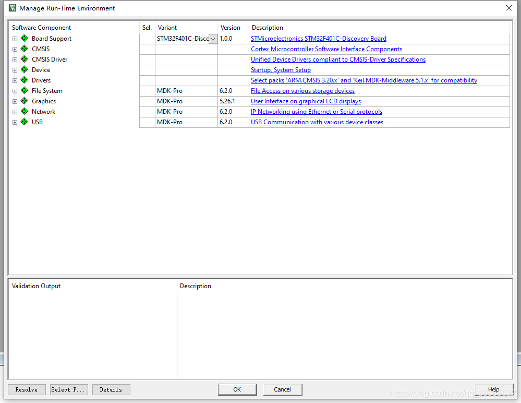Confirm with the OK button

[x=237, y=389]
